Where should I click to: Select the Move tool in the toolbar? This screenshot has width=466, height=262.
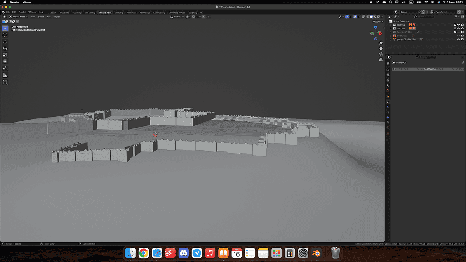[x=5, y=42]
